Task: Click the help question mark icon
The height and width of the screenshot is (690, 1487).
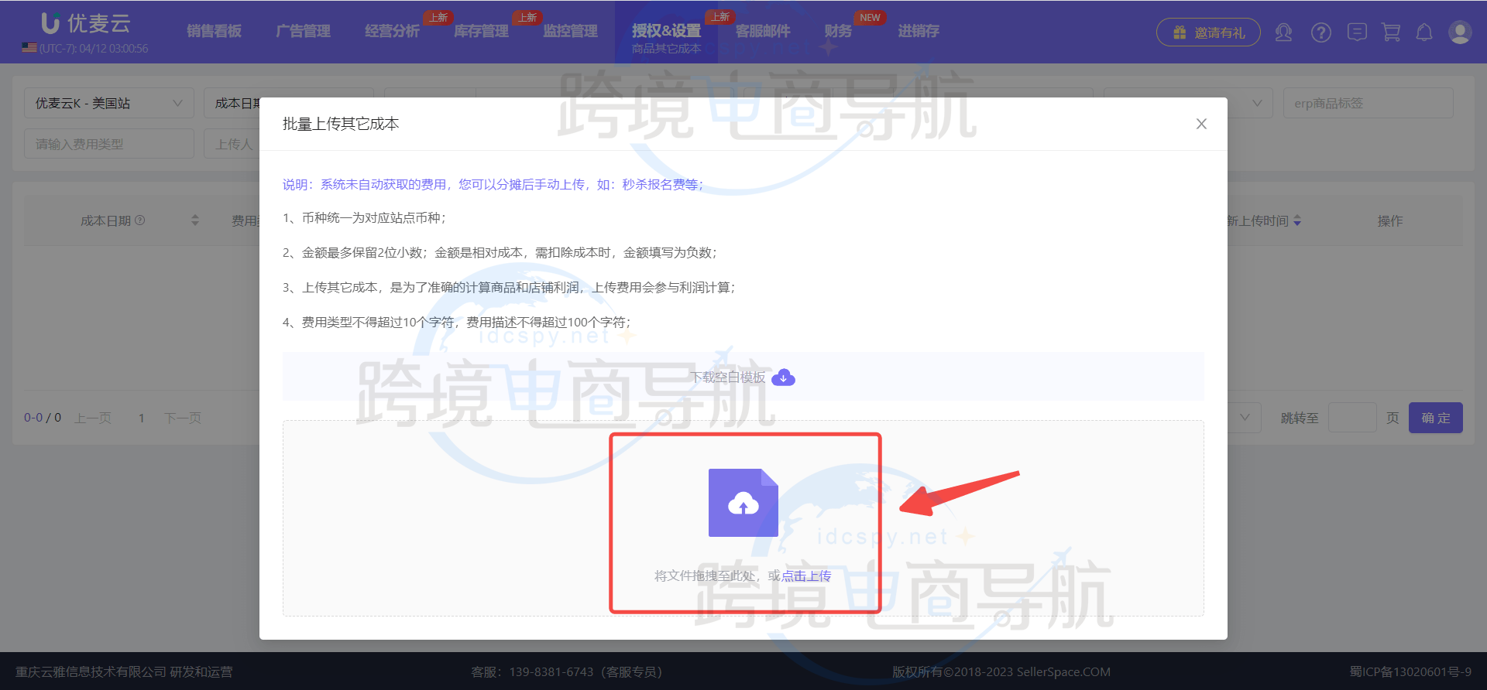Action: (1321, 32)
